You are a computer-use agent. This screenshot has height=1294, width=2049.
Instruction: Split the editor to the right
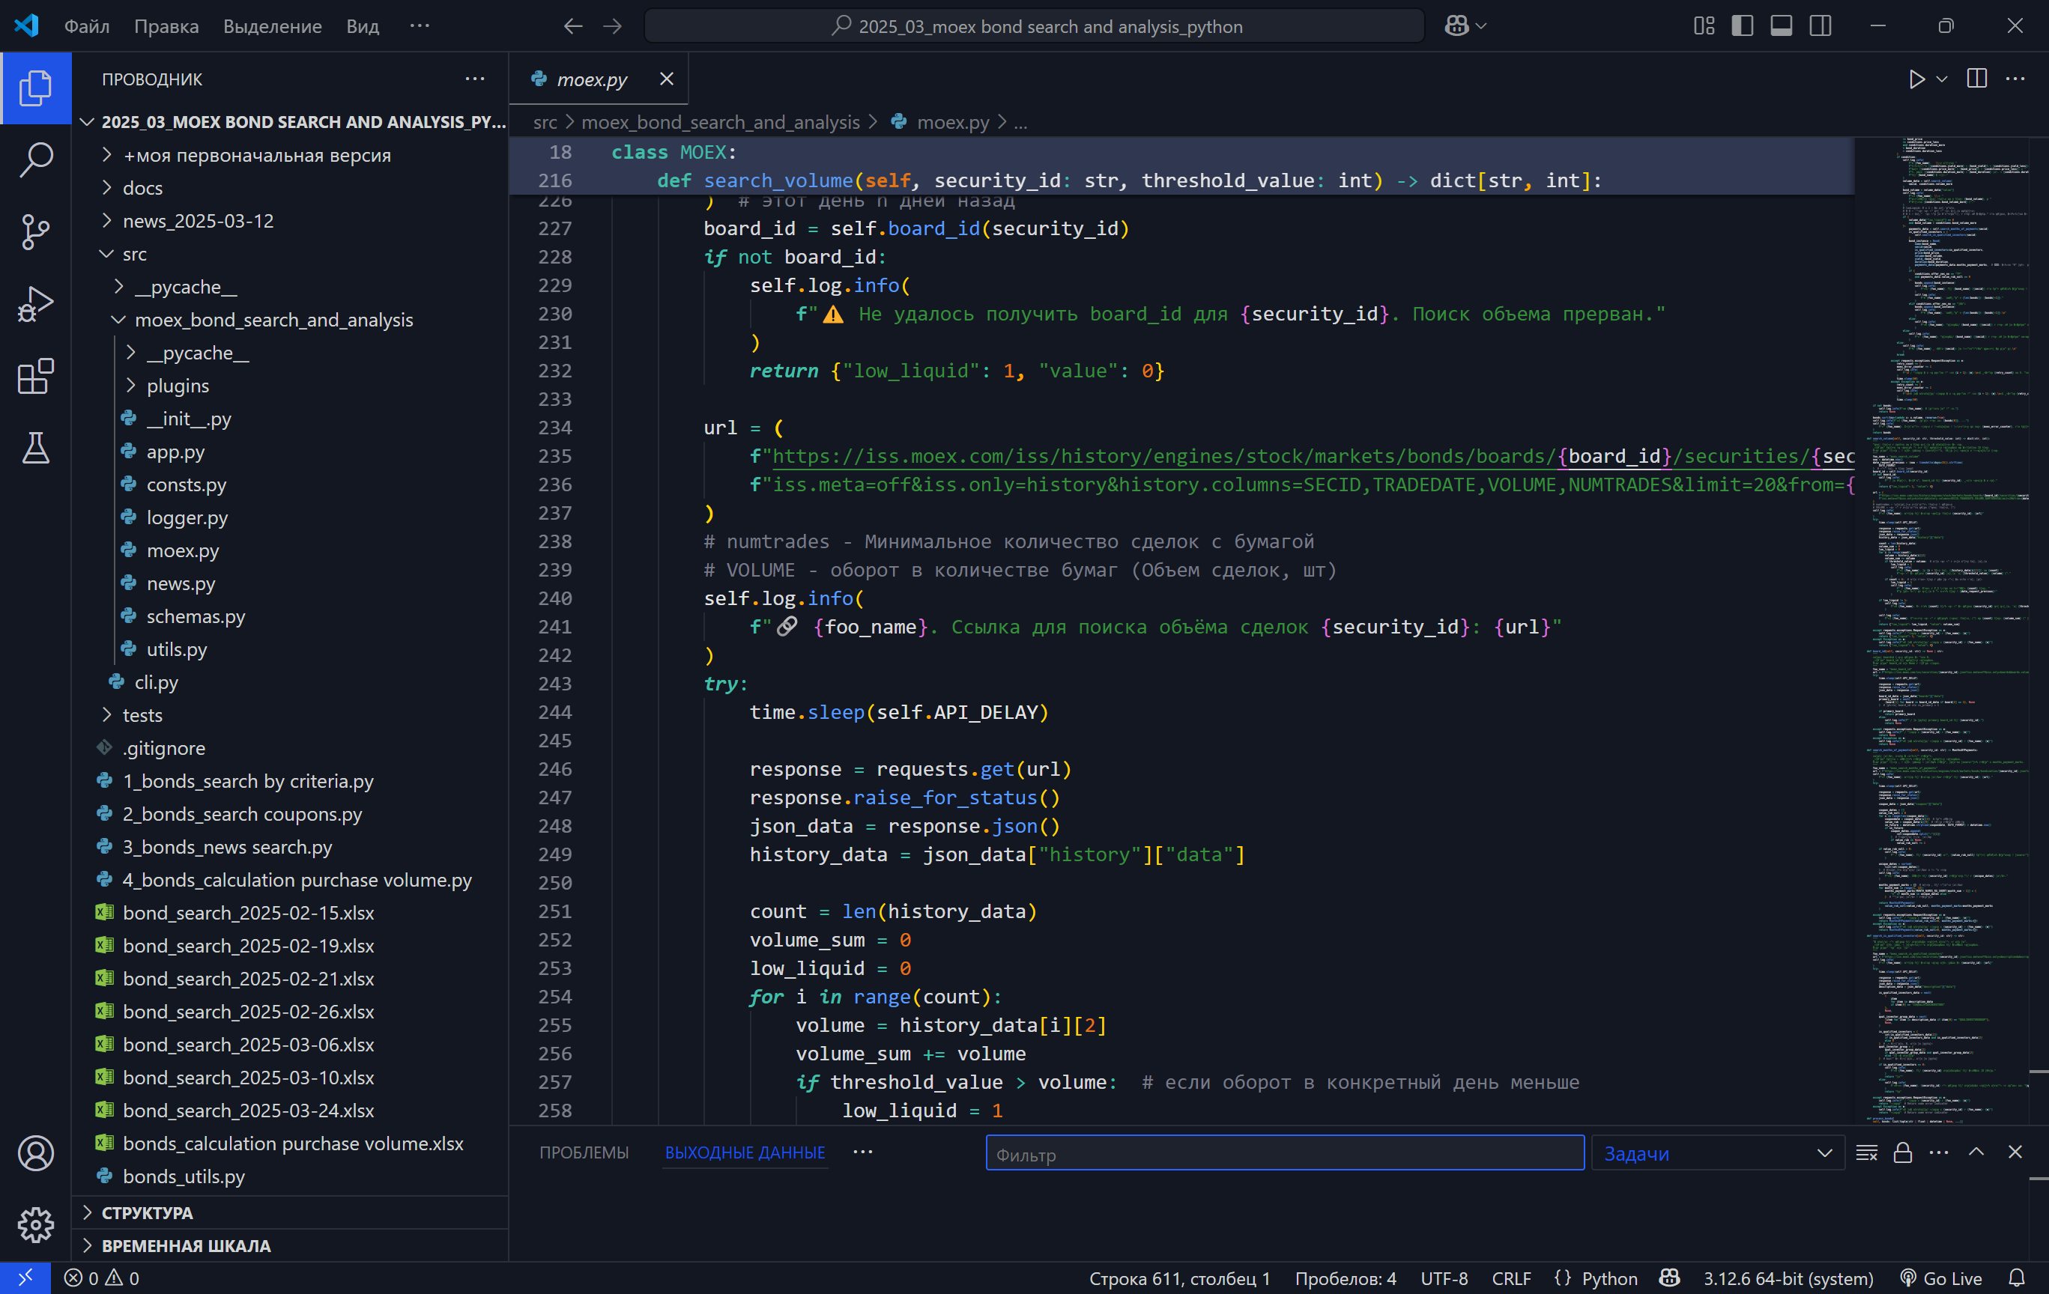click(1975, 79)
